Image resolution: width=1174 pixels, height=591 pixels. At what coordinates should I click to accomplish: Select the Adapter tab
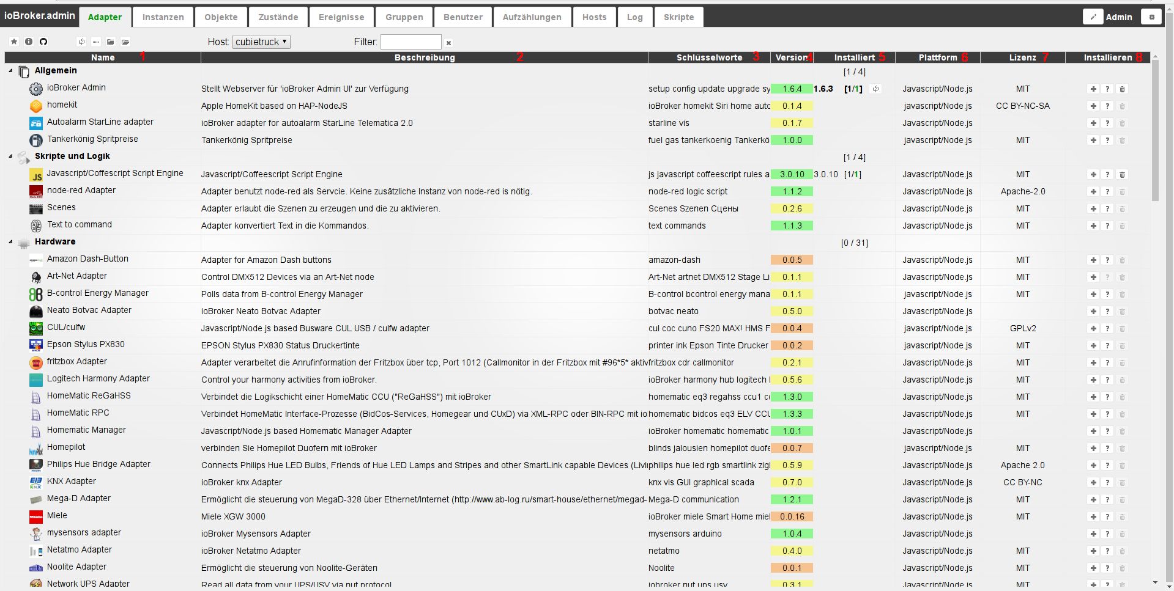(x=105, y=17)
